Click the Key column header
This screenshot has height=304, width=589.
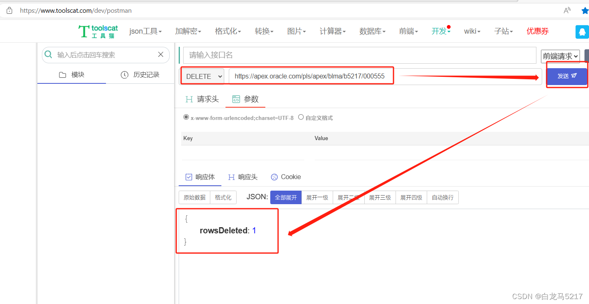click(x=188, y=138)
